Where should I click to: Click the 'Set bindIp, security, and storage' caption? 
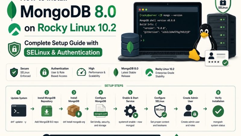pos(100,124)
